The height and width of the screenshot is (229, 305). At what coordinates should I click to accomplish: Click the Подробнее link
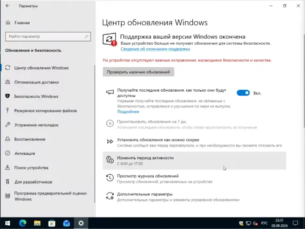coord(128,112)
